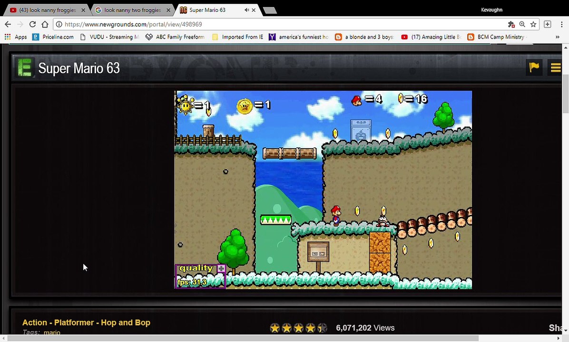Bookmark this page with the star
The height and width of the screenshot is (342, 569).
coord(533,24)
